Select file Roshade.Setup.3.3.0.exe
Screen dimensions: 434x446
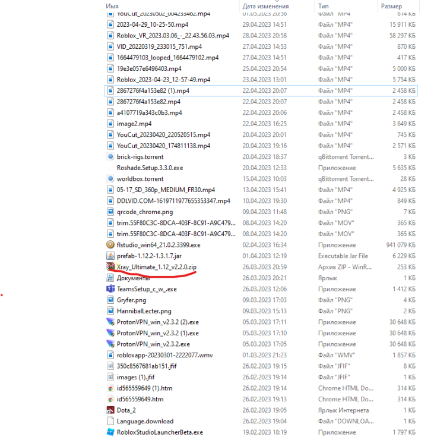pos(150,168)
